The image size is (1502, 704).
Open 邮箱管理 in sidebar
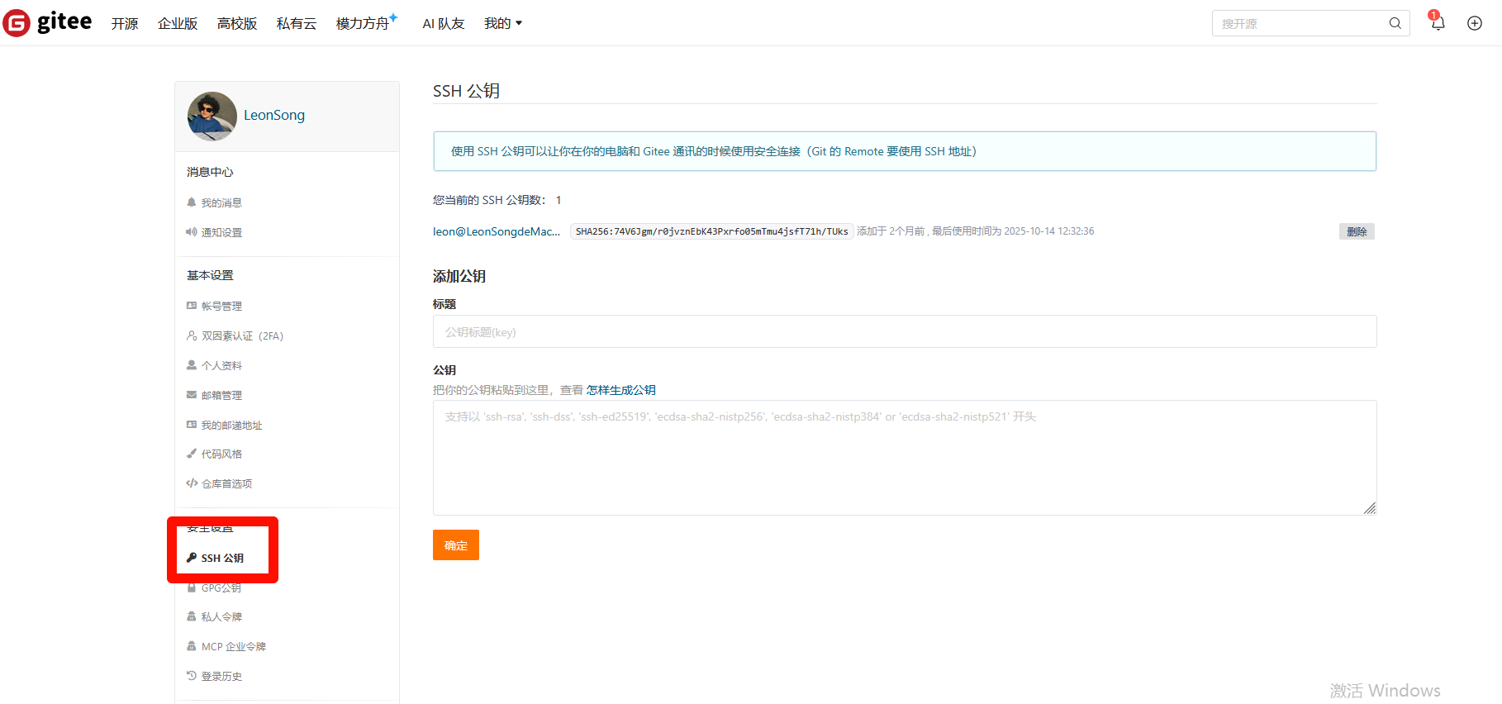(221, 395)
